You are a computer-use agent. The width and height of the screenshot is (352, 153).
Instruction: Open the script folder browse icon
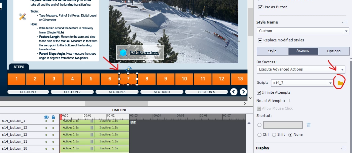340,83
